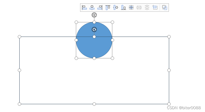Click the circle's right-middle selection handle
The height and width of the screenshot is (112, 205).
pos(112,40)
